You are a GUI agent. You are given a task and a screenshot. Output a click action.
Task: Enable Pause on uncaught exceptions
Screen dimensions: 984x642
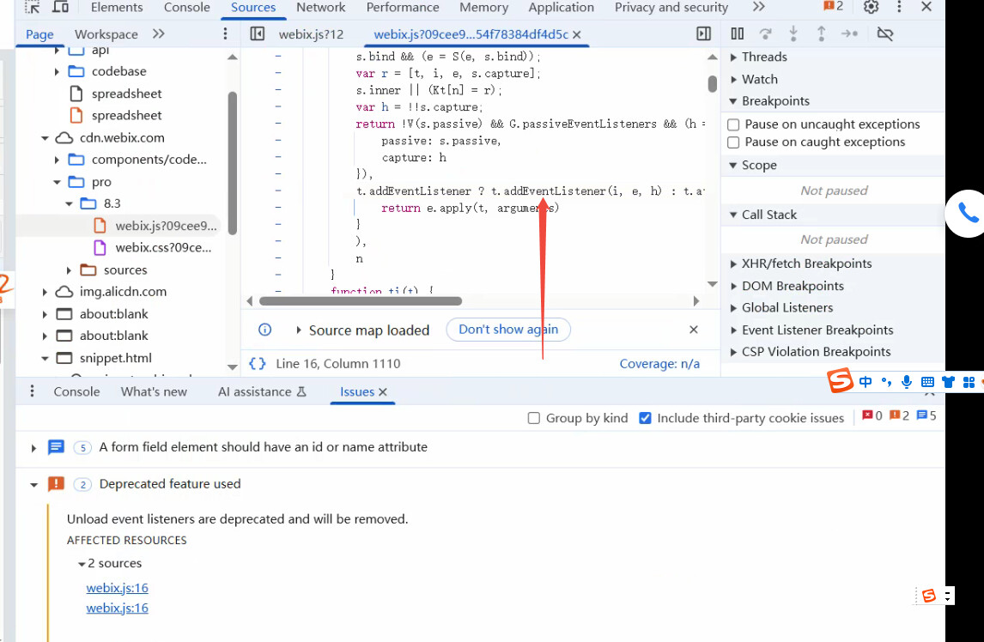[733, 124]
